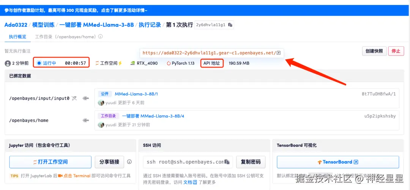
Task: Click RTX_4090 text
Action: (147, 63)
